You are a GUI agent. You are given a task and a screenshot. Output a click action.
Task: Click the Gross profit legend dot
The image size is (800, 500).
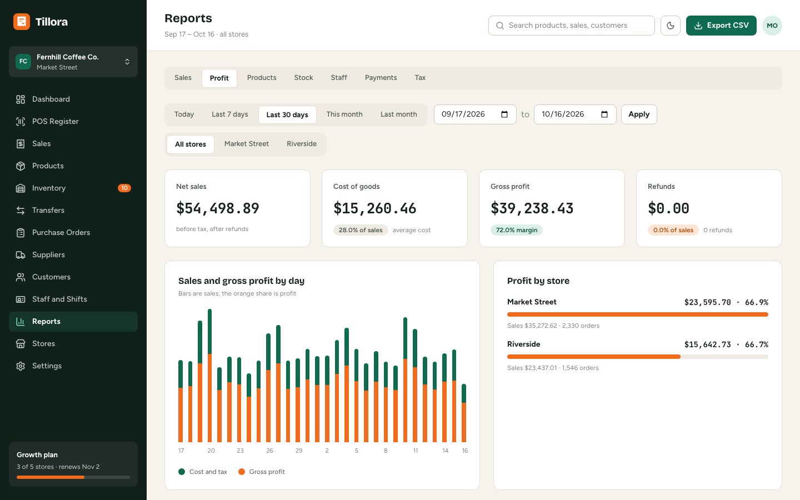[x=242, y=472]
